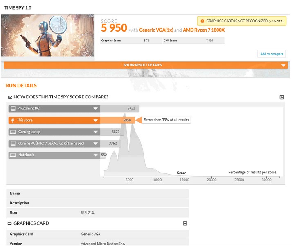The width and height of the screenshot is (292, 246).
Task: Click the 3879 Gaming laptop score value
Action: pyautogui.click(x=116, y=132)
